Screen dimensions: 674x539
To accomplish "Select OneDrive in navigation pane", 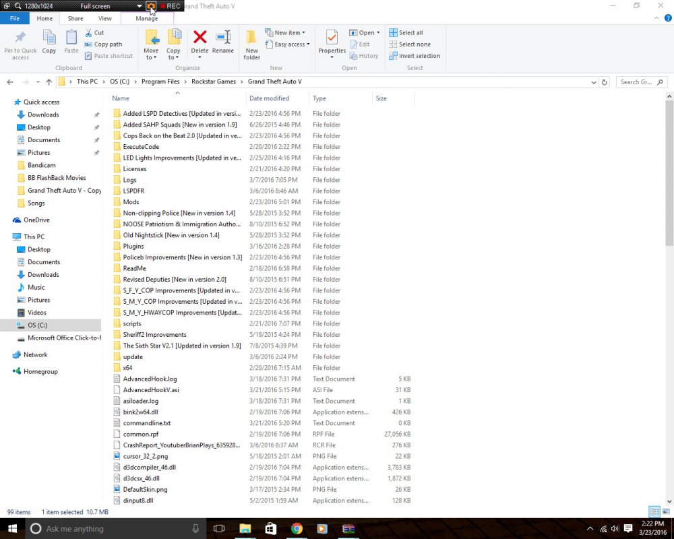I will 36,220.
